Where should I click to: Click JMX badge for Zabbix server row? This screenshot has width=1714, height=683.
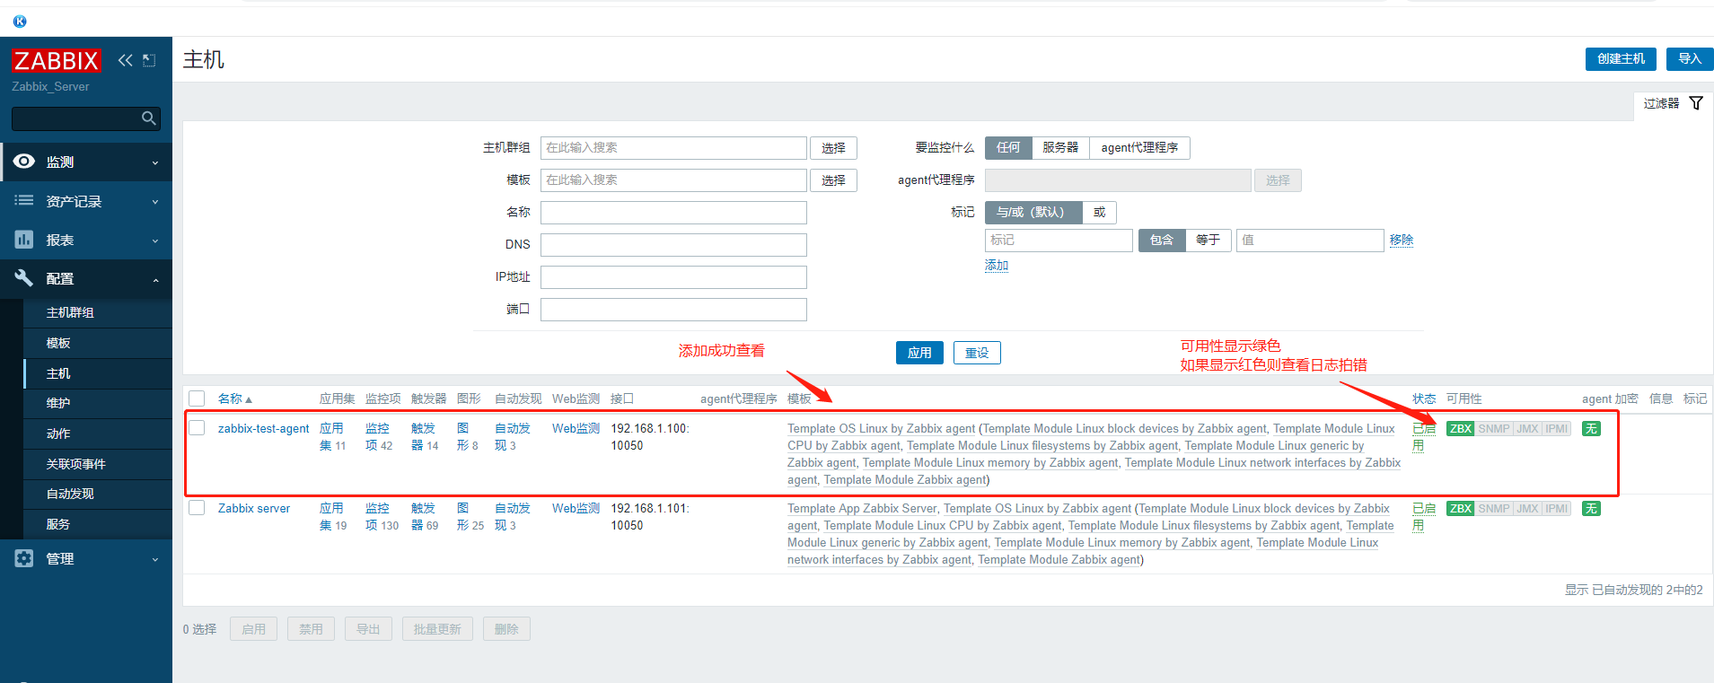[x=1527, y=509]
